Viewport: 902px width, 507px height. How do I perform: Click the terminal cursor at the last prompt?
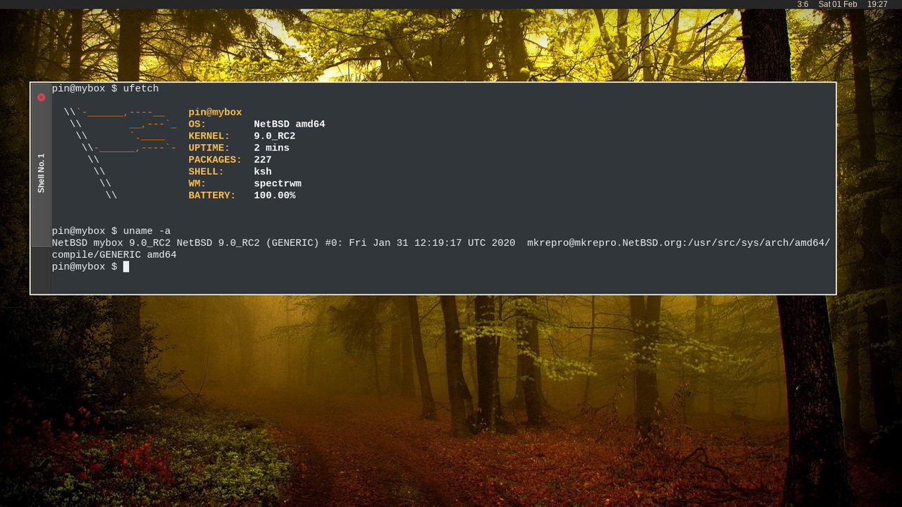point(126,267)
